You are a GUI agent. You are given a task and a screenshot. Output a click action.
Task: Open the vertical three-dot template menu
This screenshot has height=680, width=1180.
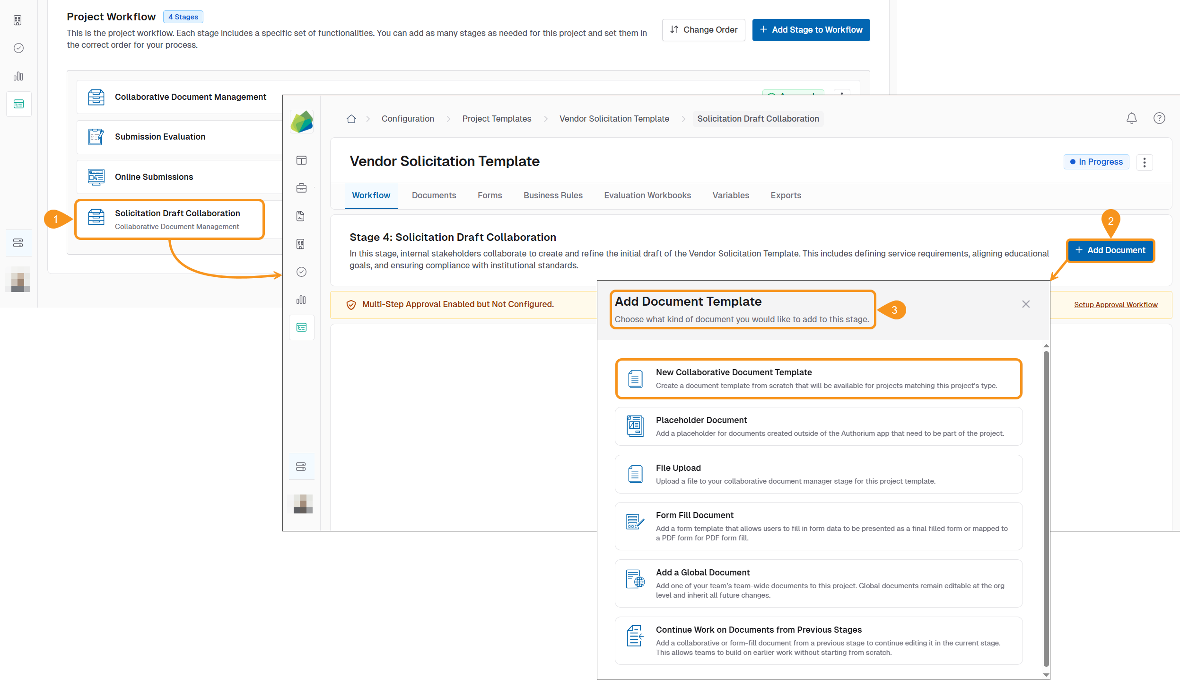1144,162
